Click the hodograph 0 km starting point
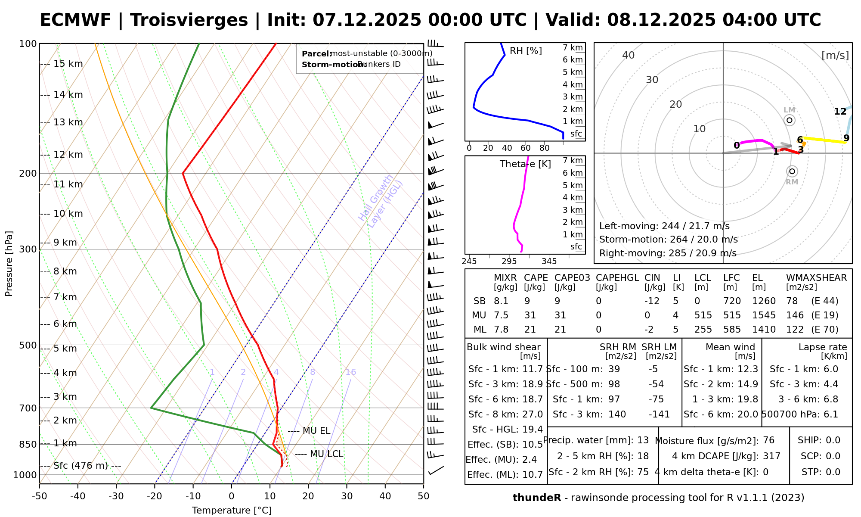The width and height of the screenshot is (861, 517). click(x=737, y=146)
